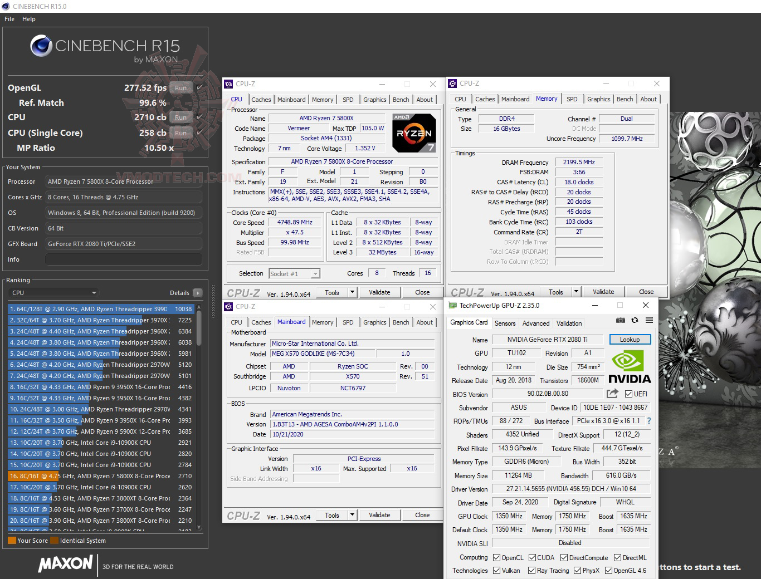The width and height of the screenshot is (761, 579).
Task: Toggle the Vulkan checkbox
Action: pos(496,571)
